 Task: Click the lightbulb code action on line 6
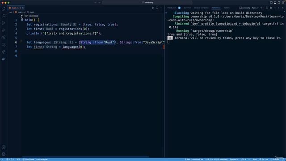point(21,42)
